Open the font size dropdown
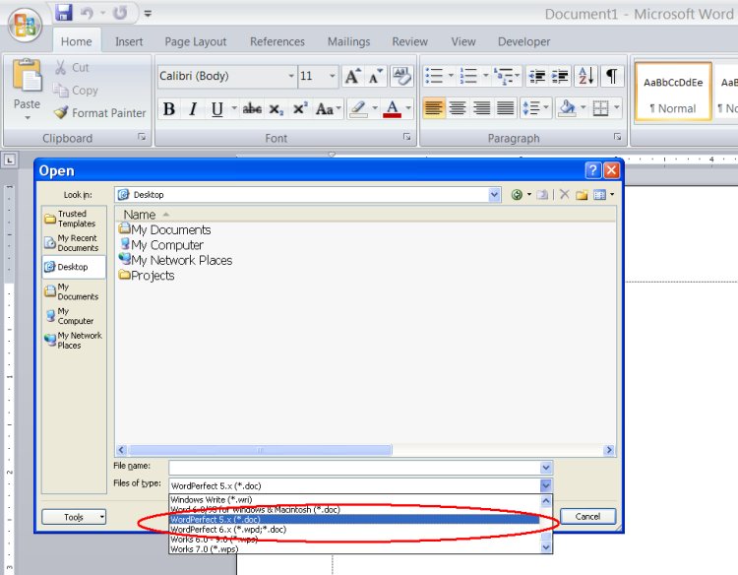This screenshot has height=575, width=738. 332,76
